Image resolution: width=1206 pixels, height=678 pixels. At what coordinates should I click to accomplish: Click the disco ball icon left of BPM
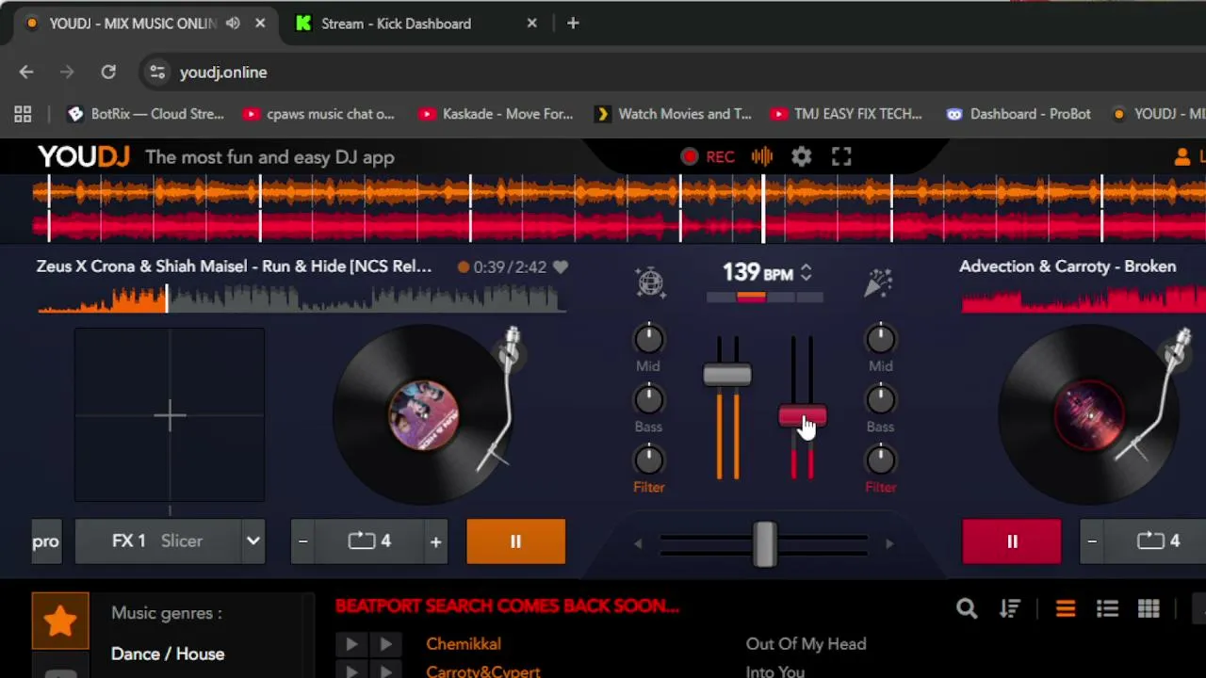[650, 281]
